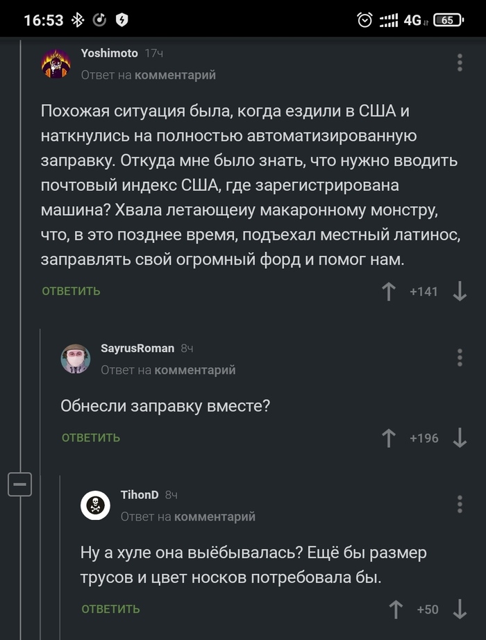This screenshot has height=640, width=486.
Task: Open Yoshimoto's profile avatar
Action: pyautogui.click(x=56, y=64)
